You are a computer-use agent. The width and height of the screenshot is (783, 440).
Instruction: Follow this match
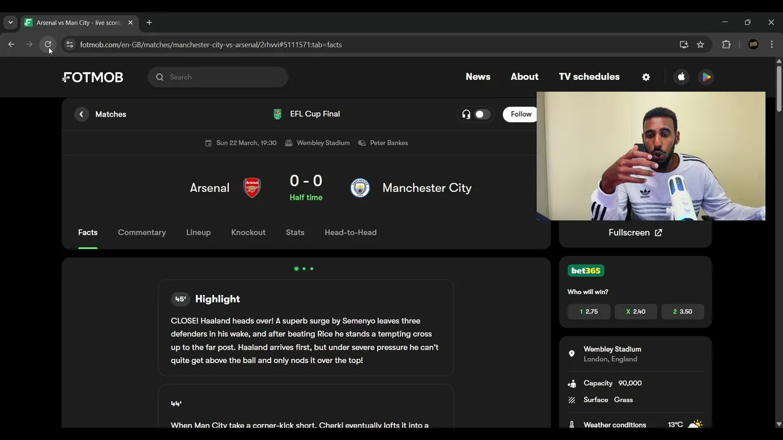click(521, 114)
